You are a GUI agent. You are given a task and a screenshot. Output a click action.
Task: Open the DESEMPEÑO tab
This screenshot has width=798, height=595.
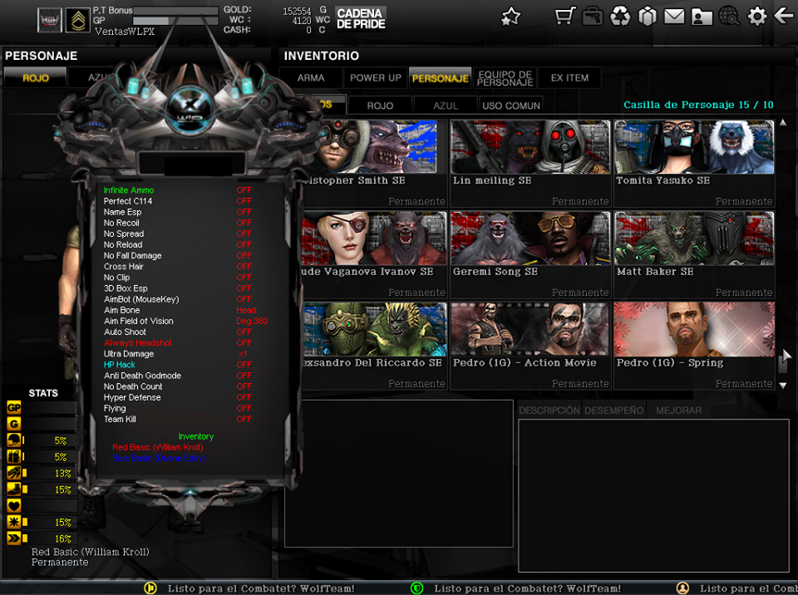point(613,411)
